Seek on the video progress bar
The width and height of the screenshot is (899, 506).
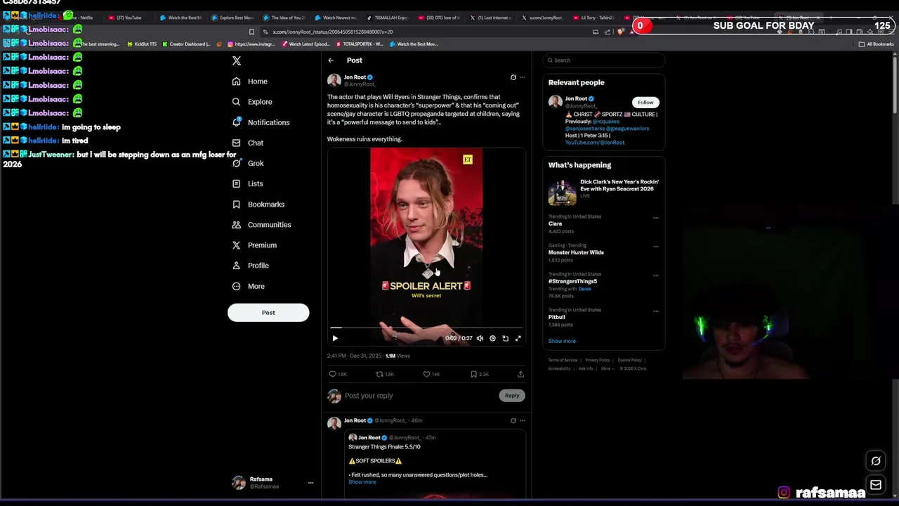(x=426, y=327)
